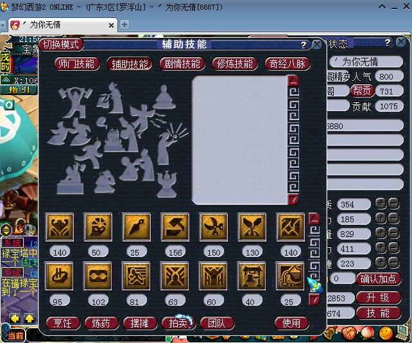This screenshot has width=412, height=343.
Task: Select the hammer skill icon level 156
Action: (x=175, y=227)
